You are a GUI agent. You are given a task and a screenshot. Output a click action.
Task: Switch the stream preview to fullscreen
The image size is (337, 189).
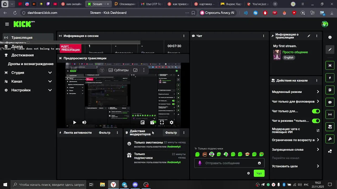point(162,122)
